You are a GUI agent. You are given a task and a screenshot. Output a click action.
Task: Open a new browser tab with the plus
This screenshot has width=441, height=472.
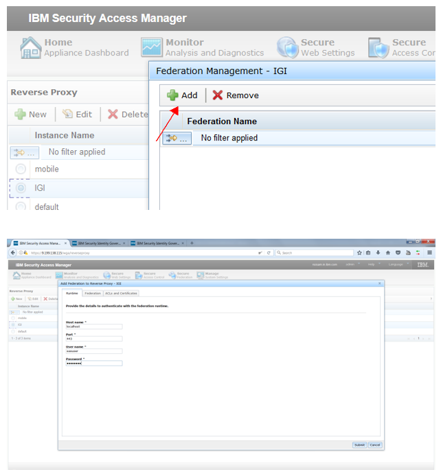pos(192,243)
